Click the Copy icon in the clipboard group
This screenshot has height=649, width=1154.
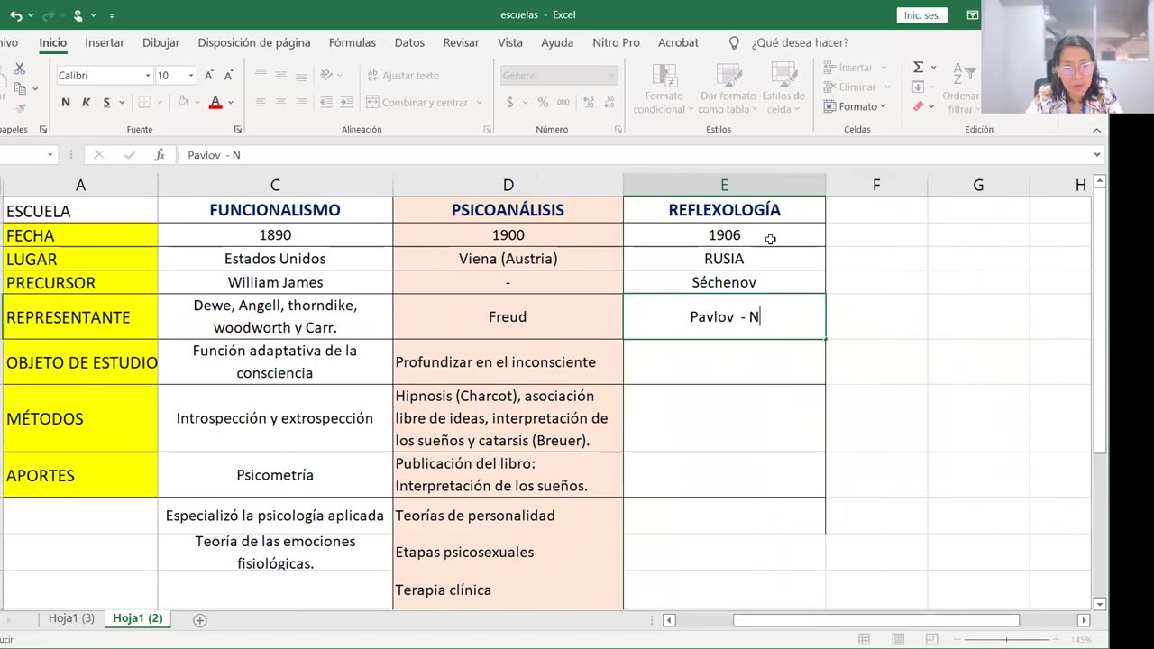(19, 88)
